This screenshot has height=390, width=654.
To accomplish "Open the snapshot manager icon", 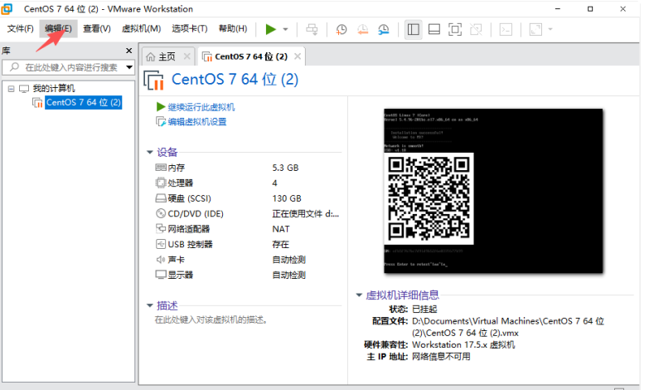I will point(384,29).
